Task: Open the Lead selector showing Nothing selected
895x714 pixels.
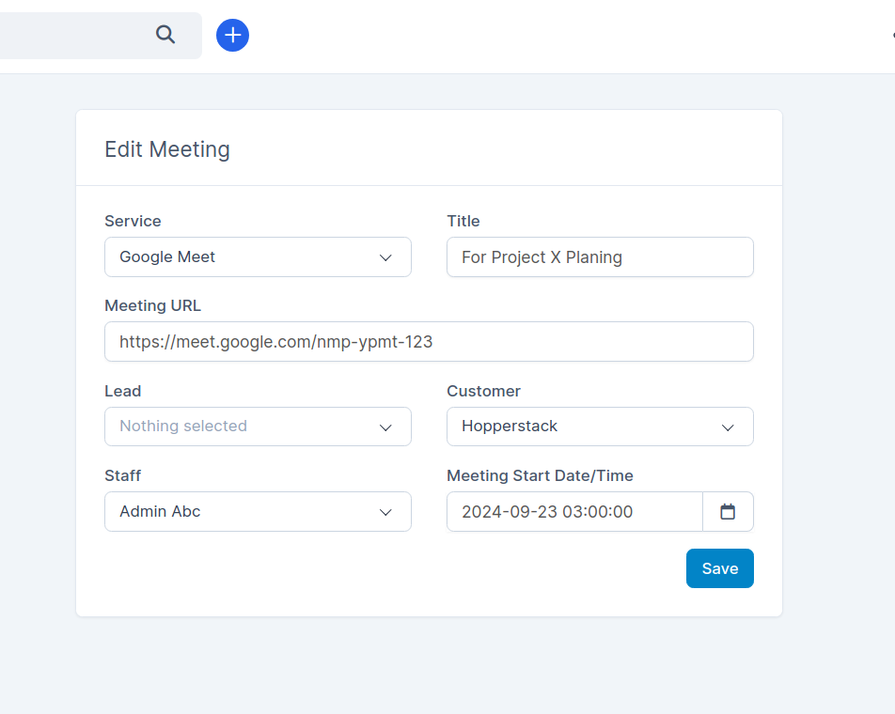Action: coord(258,427)
